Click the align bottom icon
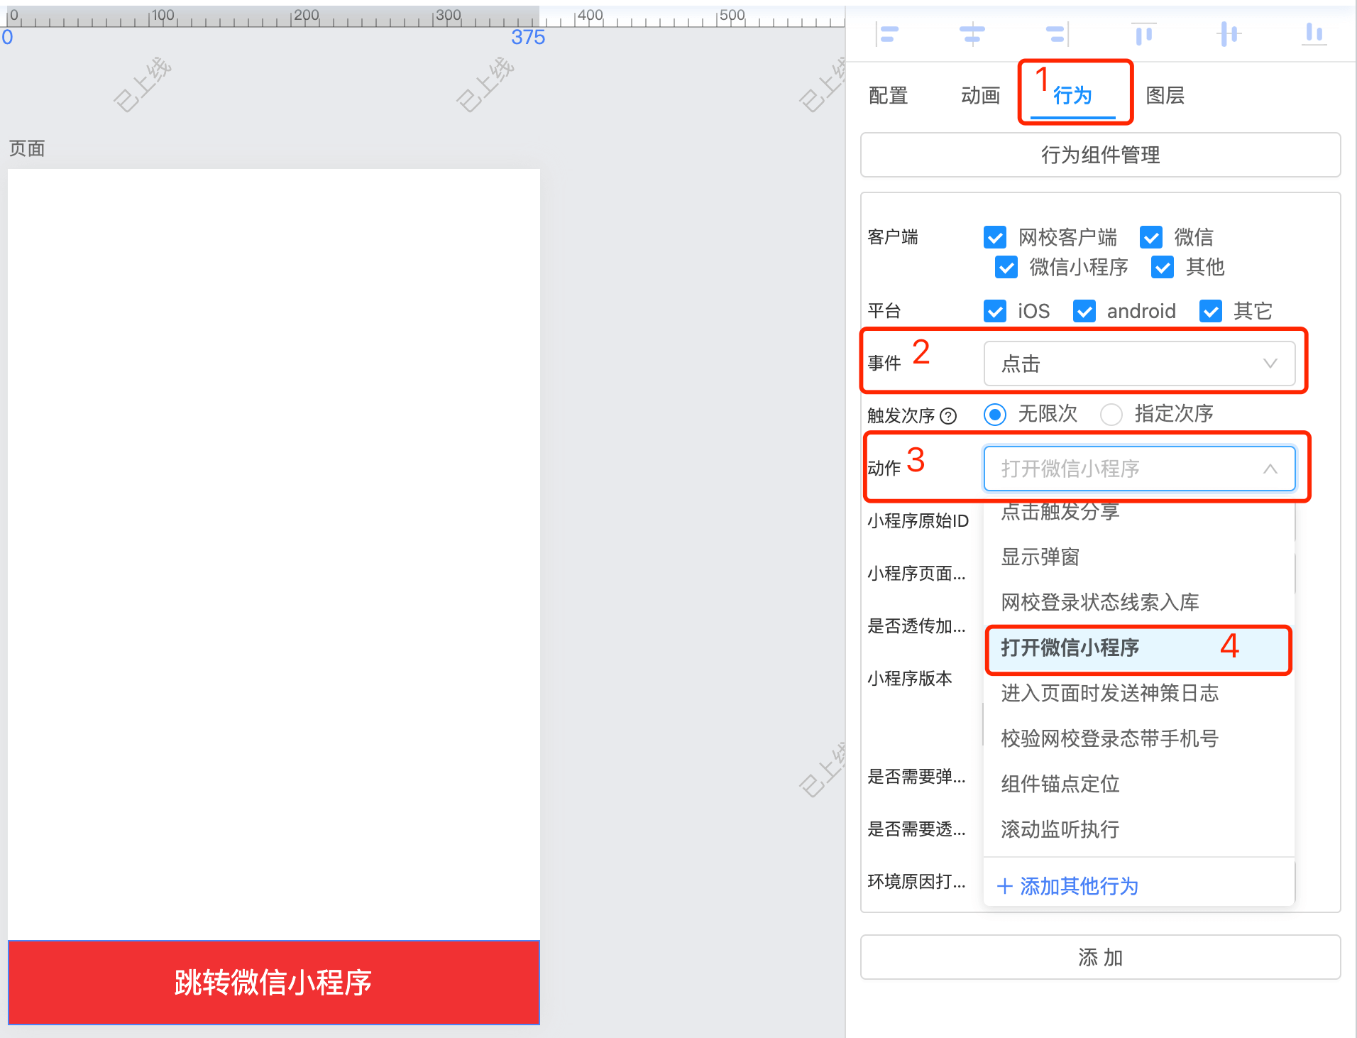This screenshot has height=1038, width=1357. [1314, 33]
